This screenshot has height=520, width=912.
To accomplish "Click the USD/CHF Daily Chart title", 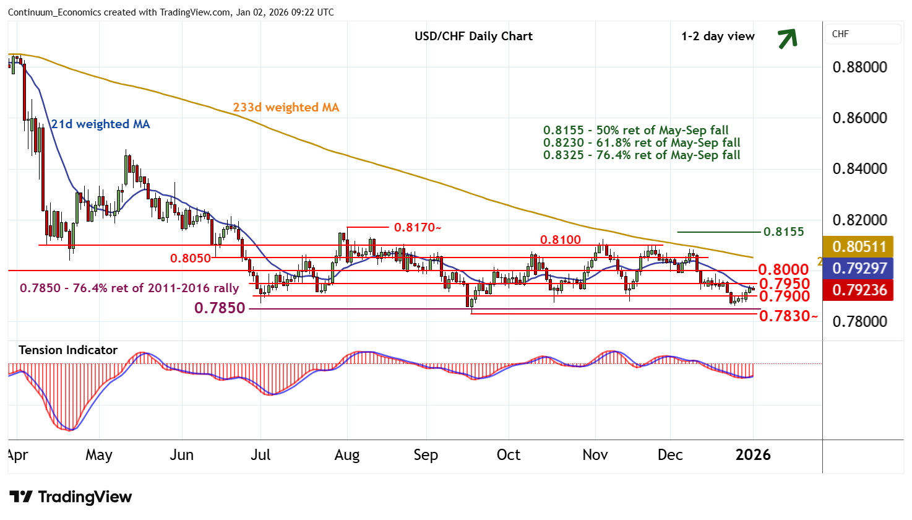I will (x=473, y=36).
